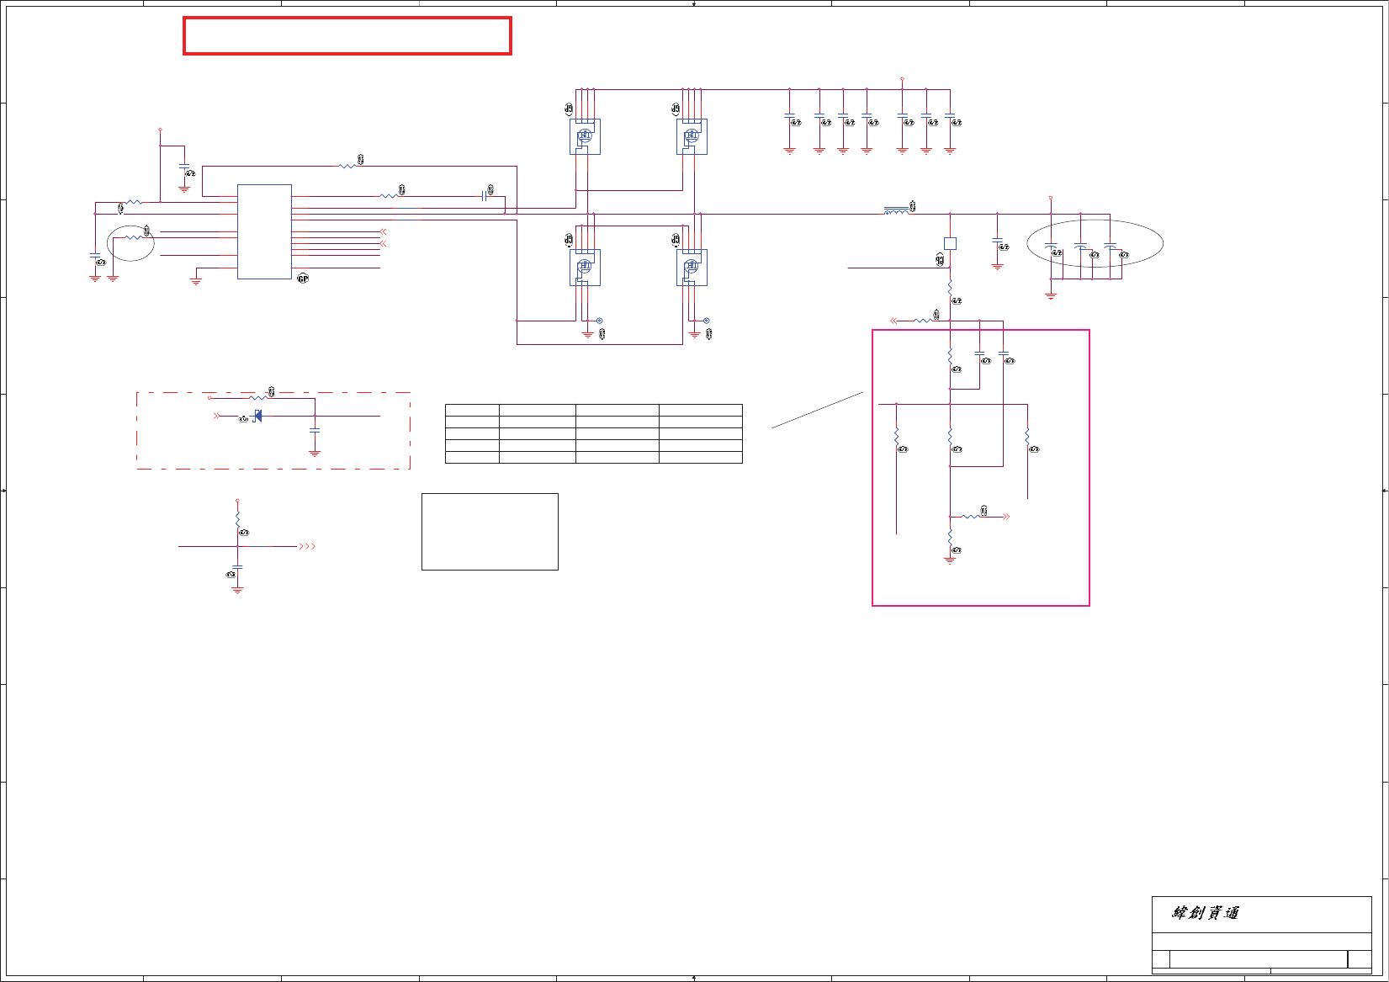Viewport: 1389px width, 982px height.
Task: Click the blue test point under lower-right MOSFET
Action: (706, 321)
